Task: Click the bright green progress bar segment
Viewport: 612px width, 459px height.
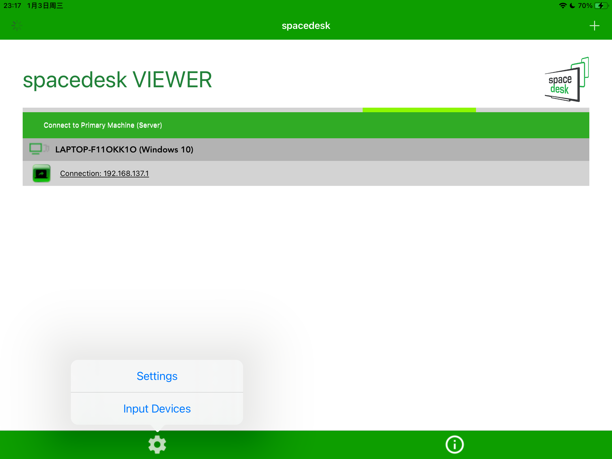Action: point(419,110)
